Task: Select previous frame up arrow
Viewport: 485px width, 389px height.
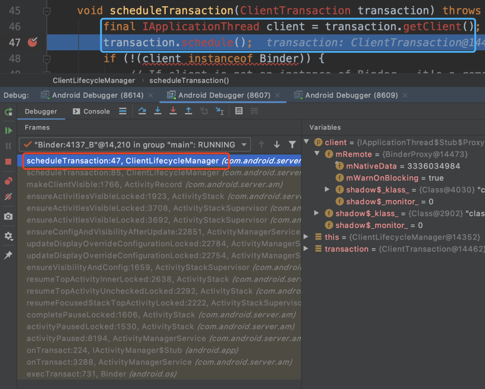Action: tap(261, 144)
